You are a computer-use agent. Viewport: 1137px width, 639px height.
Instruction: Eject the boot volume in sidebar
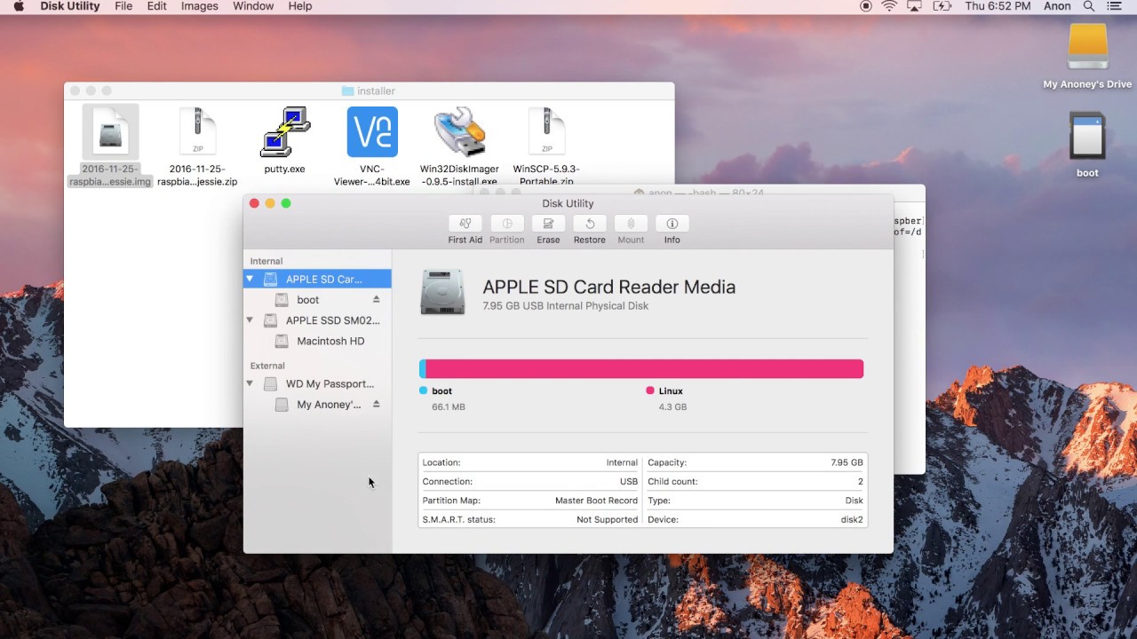coord(376,300)
